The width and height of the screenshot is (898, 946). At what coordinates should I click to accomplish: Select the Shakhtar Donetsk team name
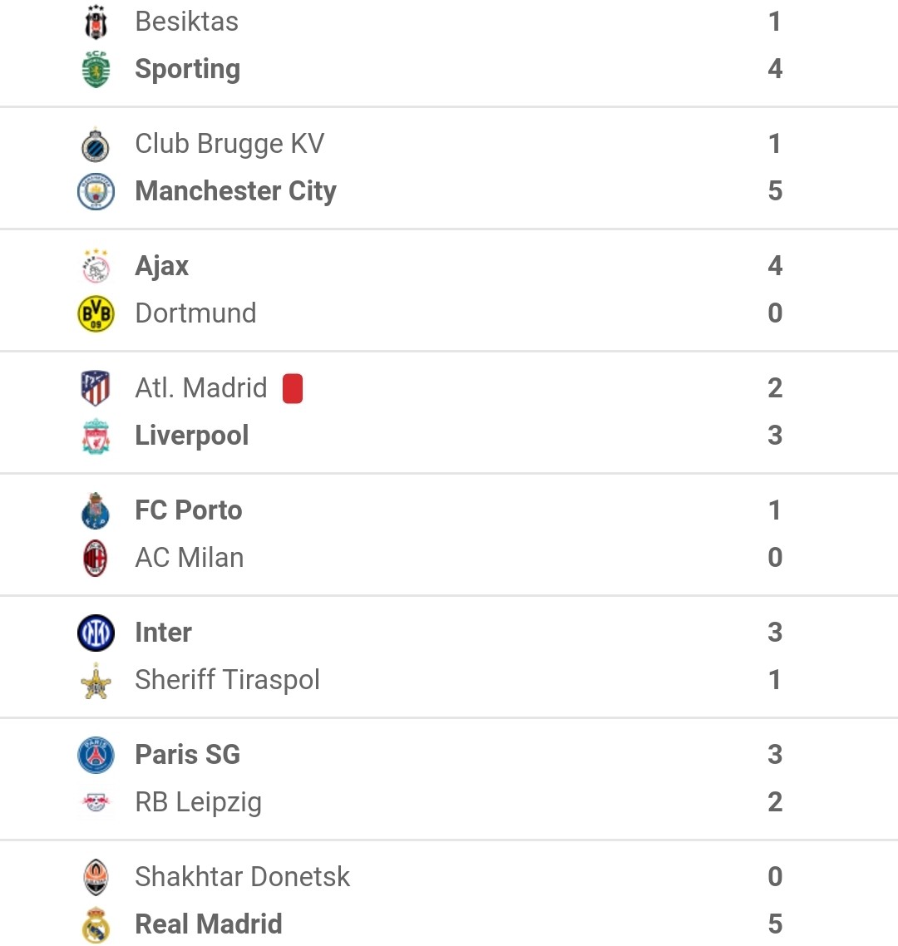click(x=242, y=877)
